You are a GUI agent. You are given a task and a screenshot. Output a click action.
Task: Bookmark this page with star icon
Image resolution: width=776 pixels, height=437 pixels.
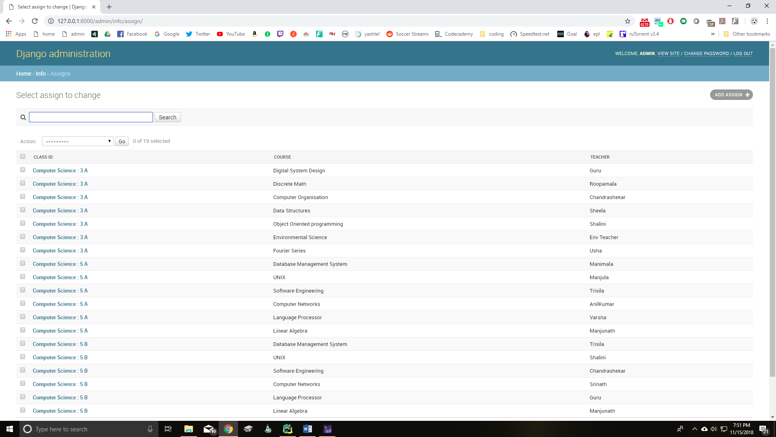click(627, 21)
